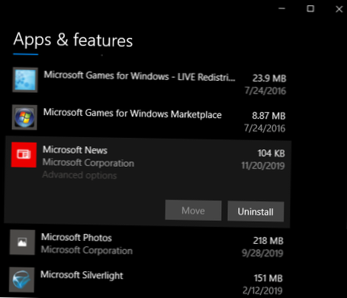Click the 2/12/2019 install date
The height and width of the screenshot is (298, 347).
(x=262, y=290)
